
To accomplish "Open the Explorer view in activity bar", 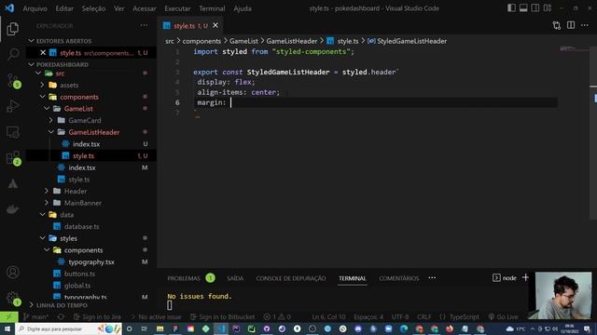I will pyautogui.click(x=12, y=29).
